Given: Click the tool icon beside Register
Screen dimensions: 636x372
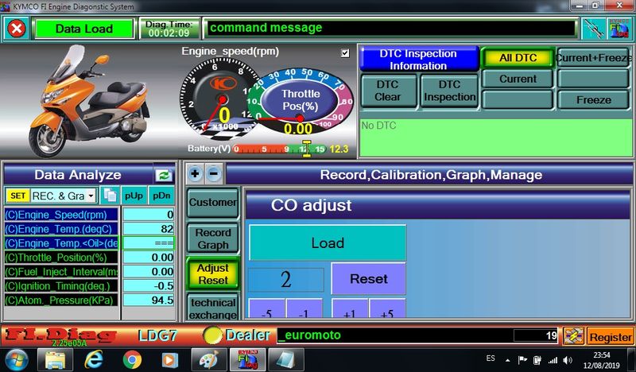Looking at the screenshot, I should 573,336.
